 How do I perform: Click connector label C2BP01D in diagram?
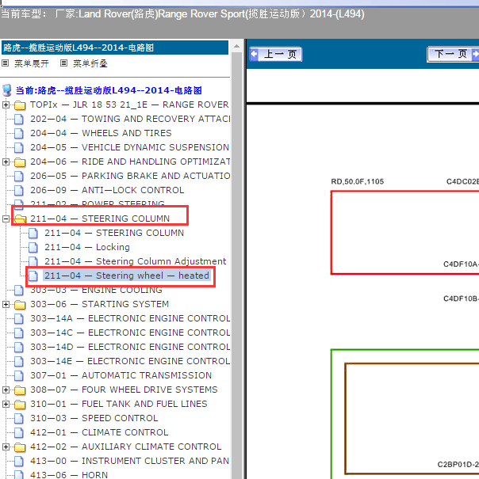[x=458, y=465]
